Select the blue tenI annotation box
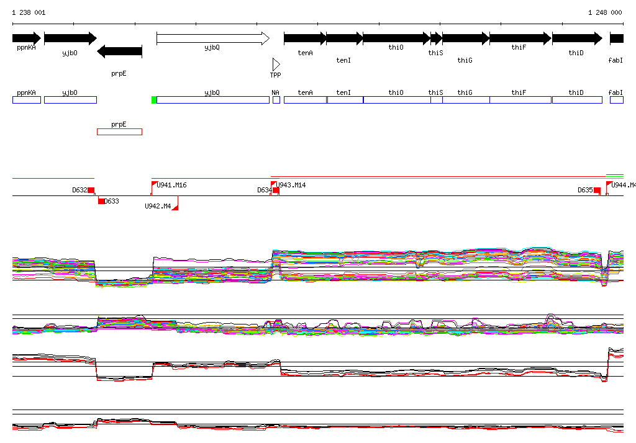Screen dimensions: 636x443 point(345,100)
